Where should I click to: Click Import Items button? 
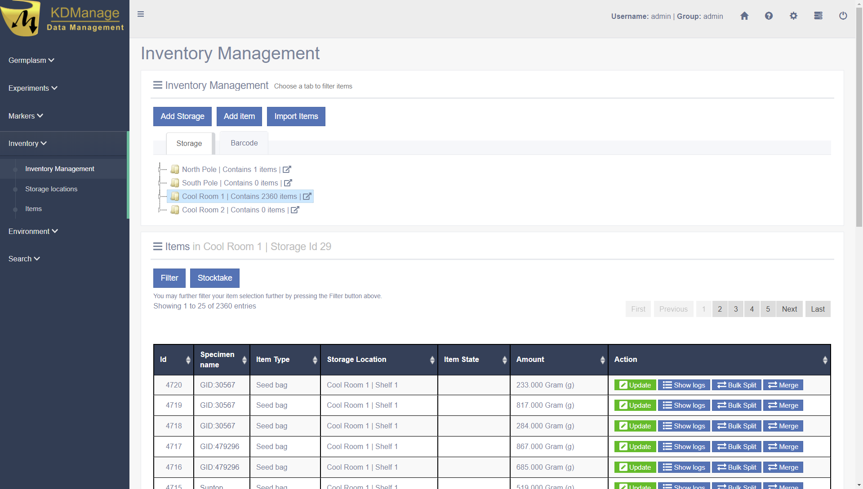tap(296, 116)
